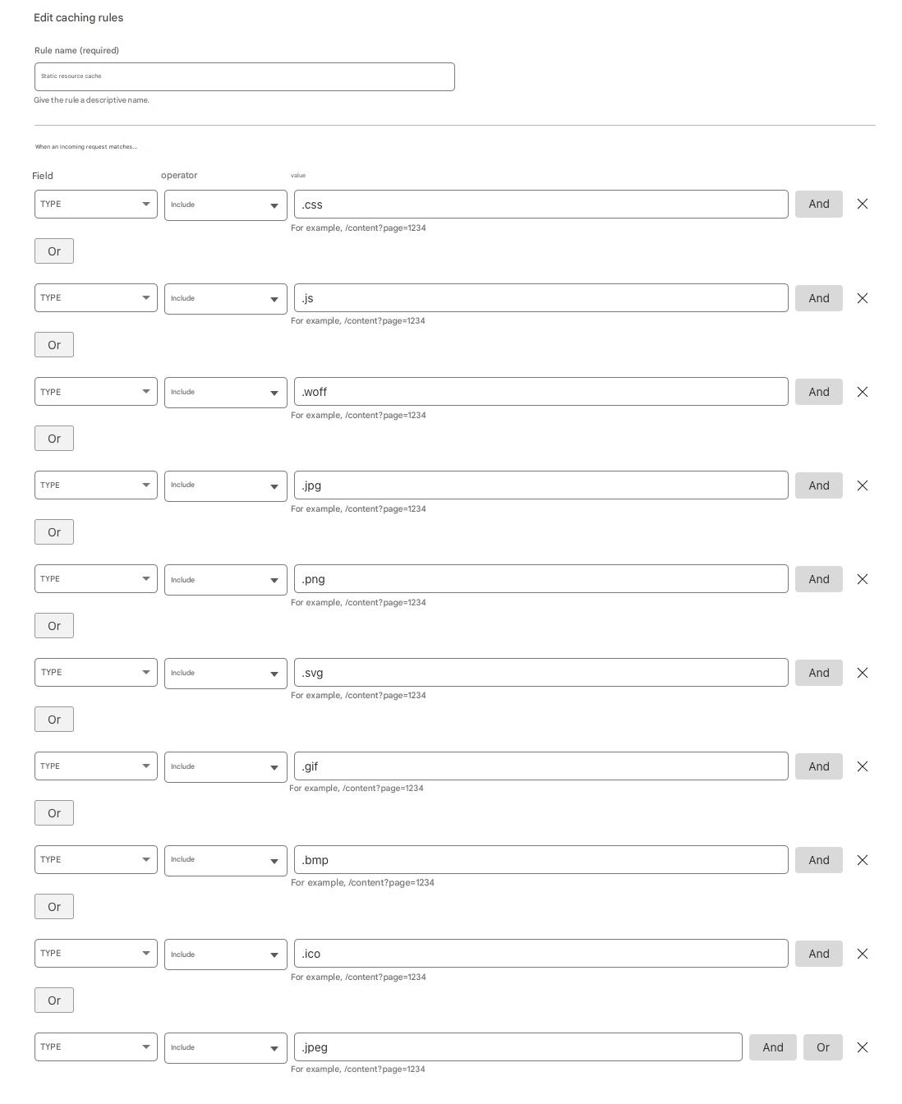902x1104 pixels.
Task: Open the Include operator dropdown for .js
Action: coord(225,298)
